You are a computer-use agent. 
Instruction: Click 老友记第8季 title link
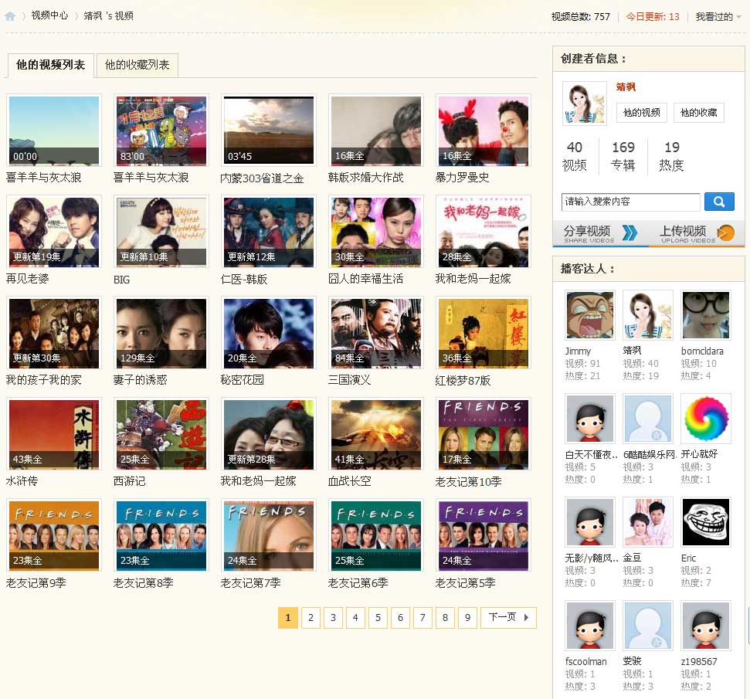click(x=143, y=582)
